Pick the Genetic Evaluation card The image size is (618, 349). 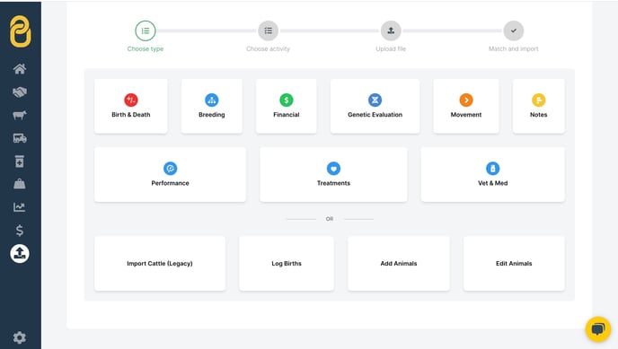click(375, 106)
